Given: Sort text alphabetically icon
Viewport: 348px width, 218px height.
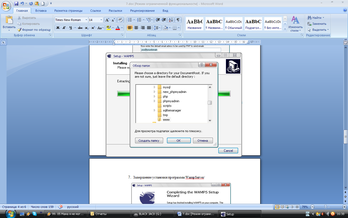Looking at the screenshot, I should (171, 20).
